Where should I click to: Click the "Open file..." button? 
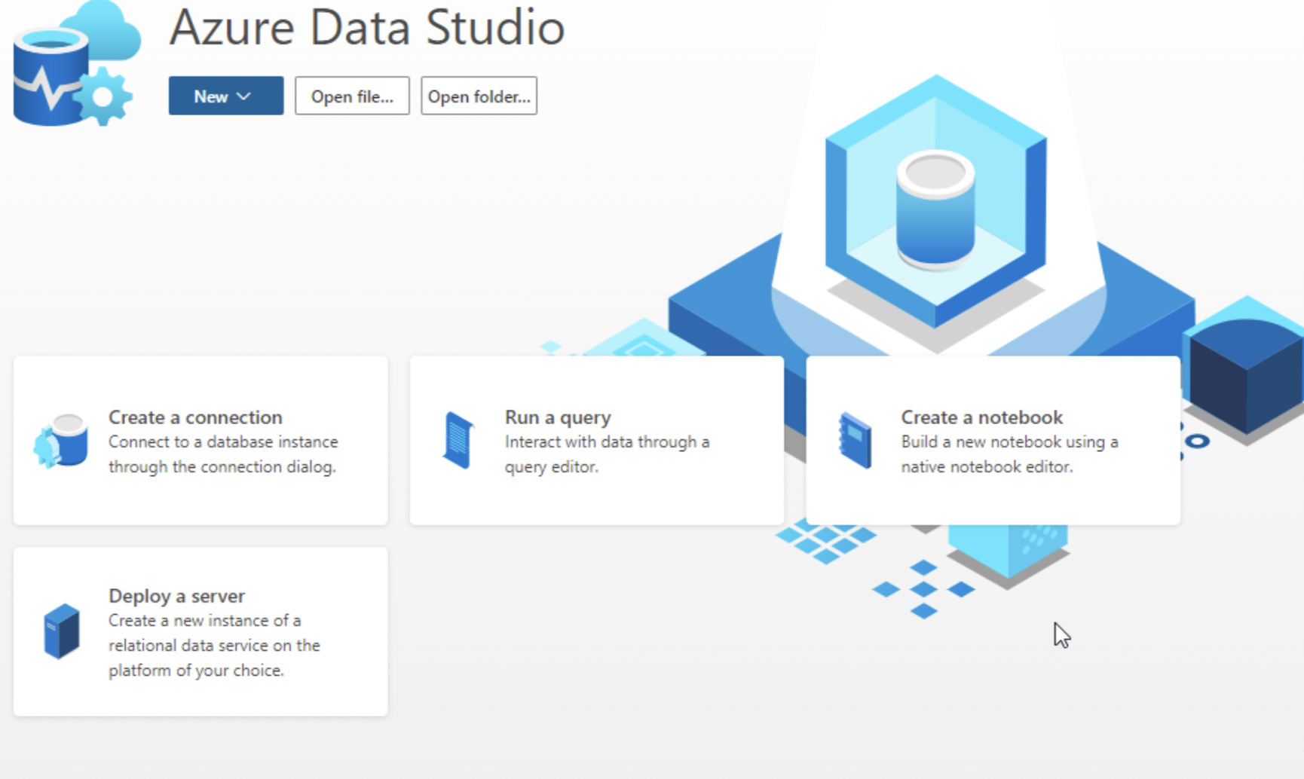click(352, 96)
